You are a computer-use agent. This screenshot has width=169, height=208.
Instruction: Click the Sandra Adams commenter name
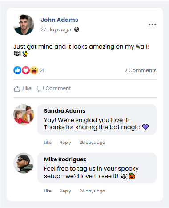[64, 111]
